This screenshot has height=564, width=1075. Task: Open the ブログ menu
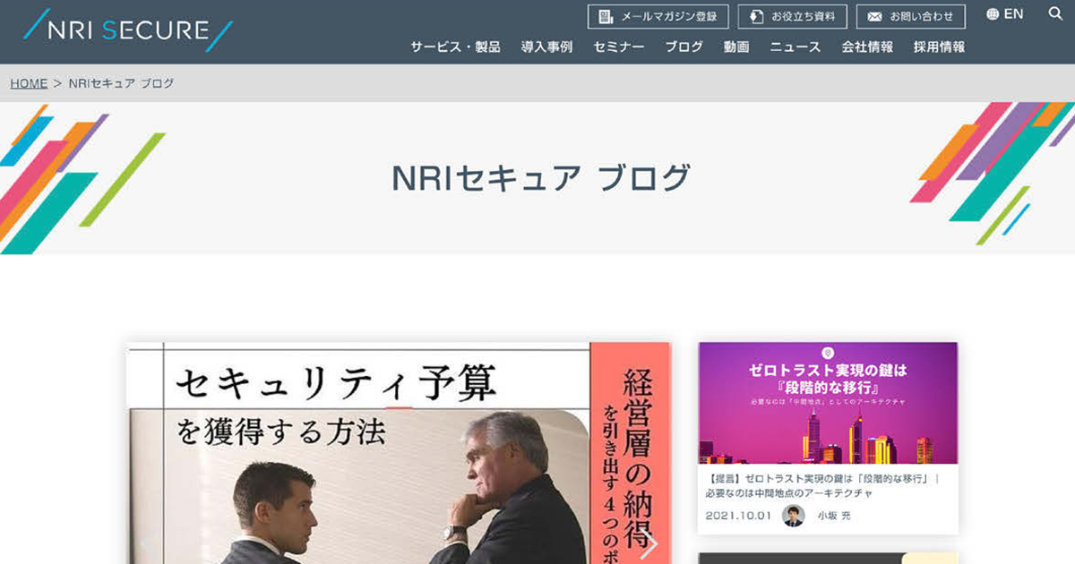pos(684,47)
